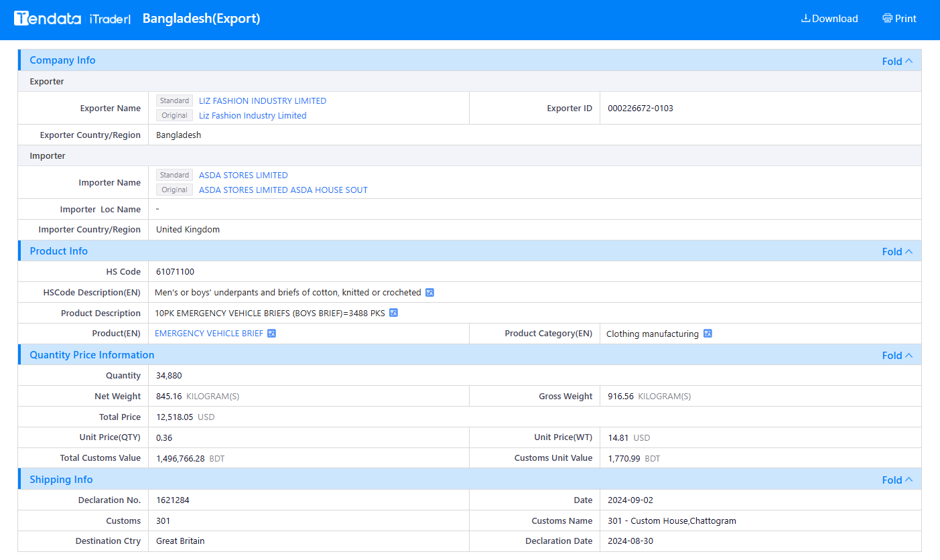Click the Tendata logo

(47, 19)
